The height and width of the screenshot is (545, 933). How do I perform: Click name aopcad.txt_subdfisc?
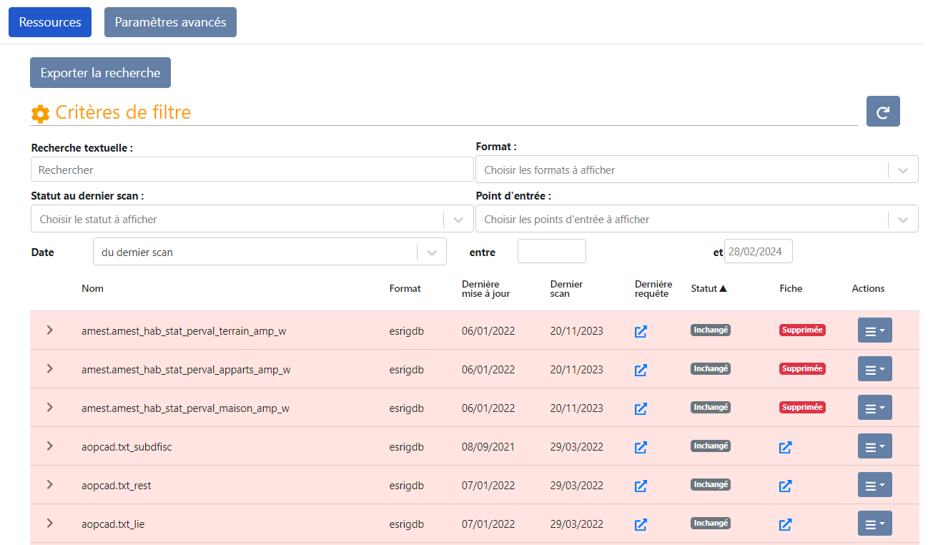tap(127, 447)
